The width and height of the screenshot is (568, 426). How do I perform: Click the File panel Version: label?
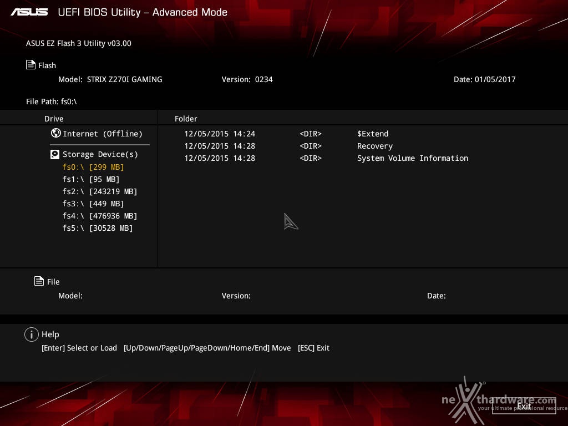click(236, 296)
